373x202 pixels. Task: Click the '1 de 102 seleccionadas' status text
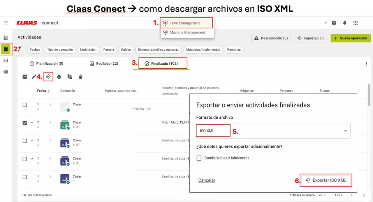[x=36, y=195]
